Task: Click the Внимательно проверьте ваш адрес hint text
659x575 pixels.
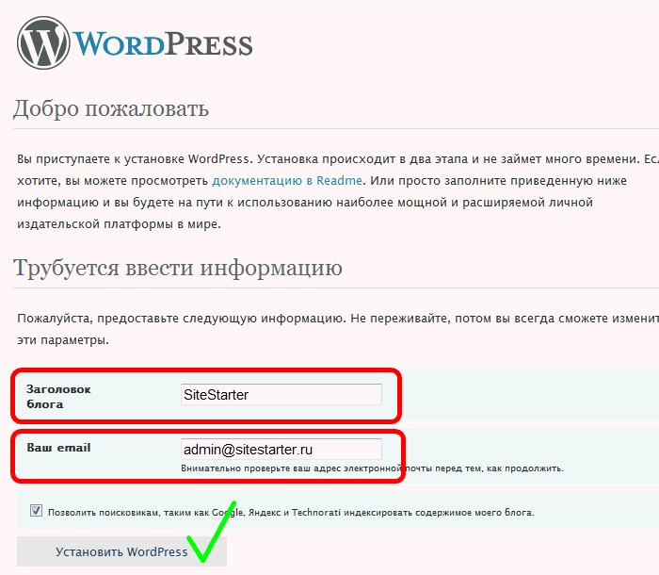Action: tap(372, 468)
